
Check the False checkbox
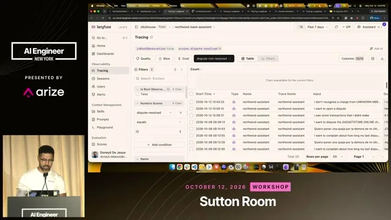click(x=137, y=94)
